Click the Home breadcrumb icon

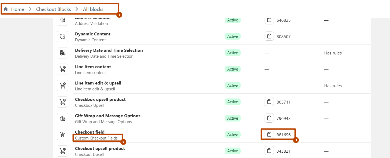tap(6, 9)
